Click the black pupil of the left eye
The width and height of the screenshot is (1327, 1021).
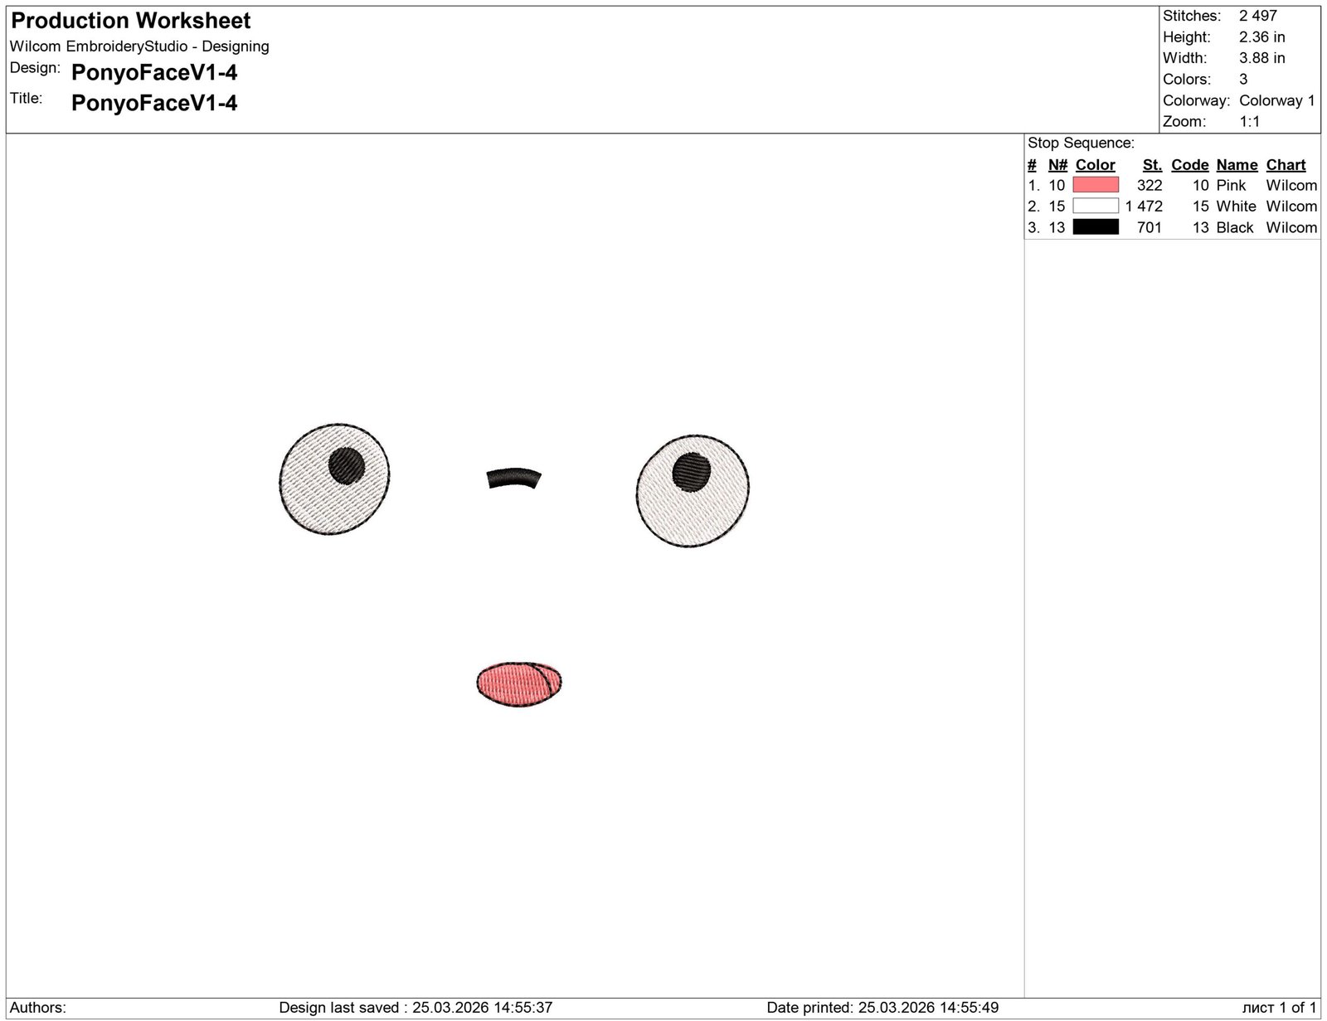tap(347, 465)
